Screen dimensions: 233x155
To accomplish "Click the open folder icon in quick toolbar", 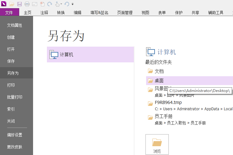I will click(x=12, y=4).
